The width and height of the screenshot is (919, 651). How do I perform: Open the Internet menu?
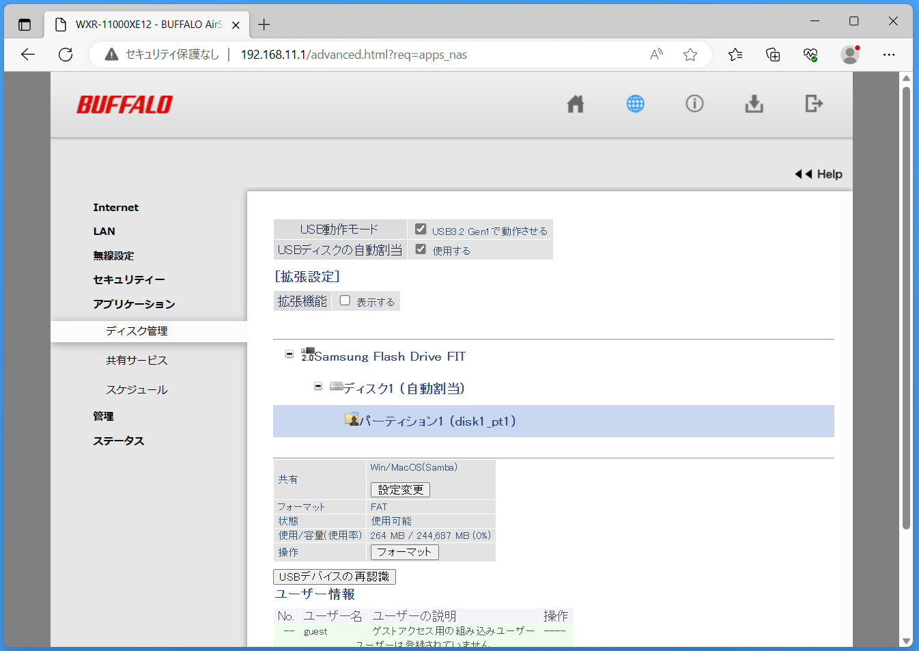115,208
